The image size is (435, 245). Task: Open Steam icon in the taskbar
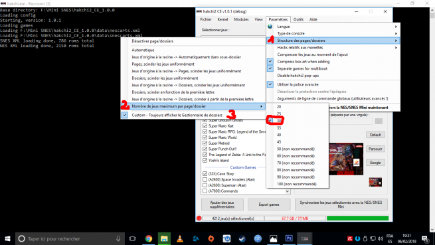click(x=242, y=238)
